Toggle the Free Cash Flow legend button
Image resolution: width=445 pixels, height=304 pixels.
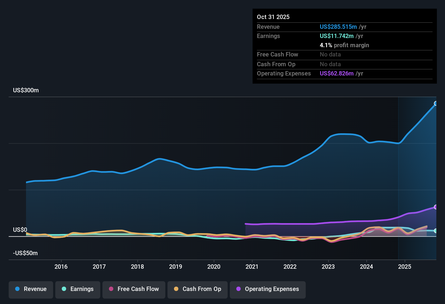(134, 290)
